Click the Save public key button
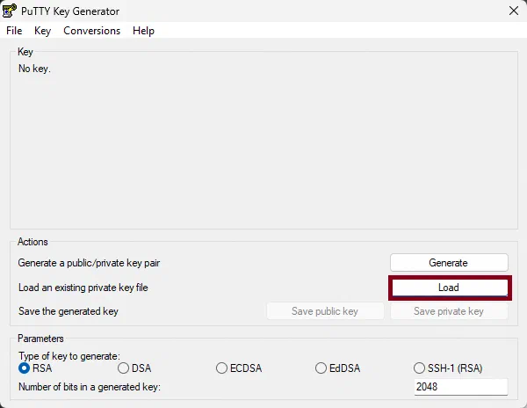Image resolution: width=527 pixels, height=408 pixels. tap(325, 311)
